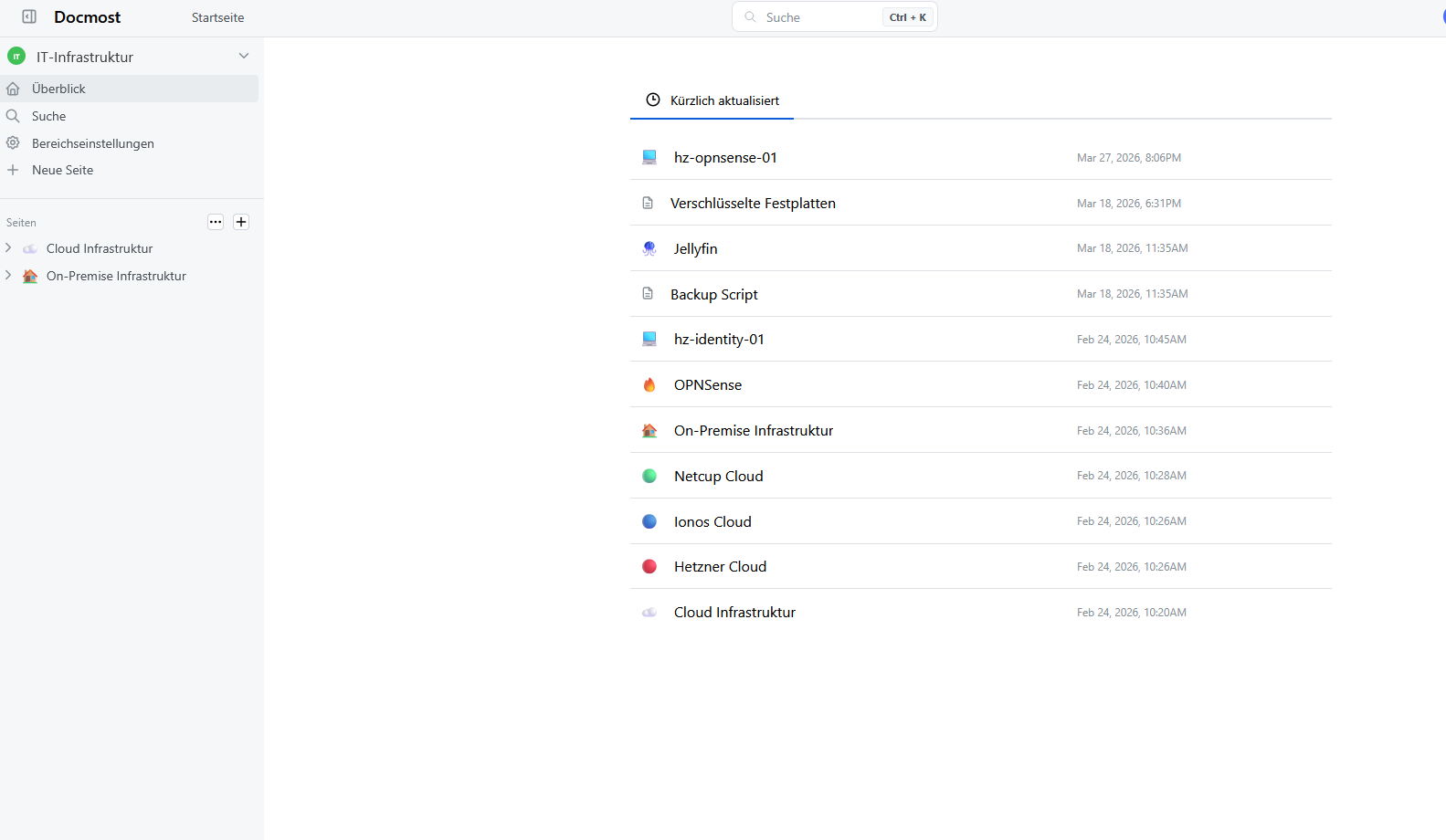Go to Startseite in the header
1446x840 pixels.
tap(217, 17)
